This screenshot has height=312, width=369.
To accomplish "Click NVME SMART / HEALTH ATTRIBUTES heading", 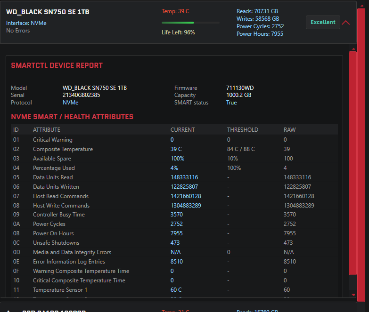I will (72, 117).
